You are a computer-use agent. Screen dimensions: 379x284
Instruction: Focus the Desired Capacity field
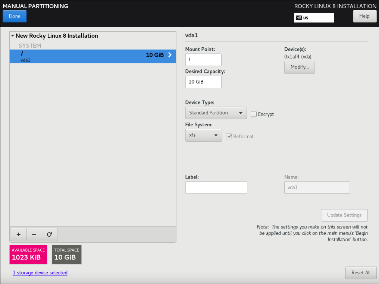click(203, 82)
